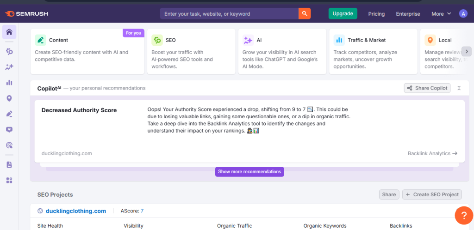This screenshot has height=230, width=474.
Task: Click the Semrush logo
Action: tap(26, 14)
